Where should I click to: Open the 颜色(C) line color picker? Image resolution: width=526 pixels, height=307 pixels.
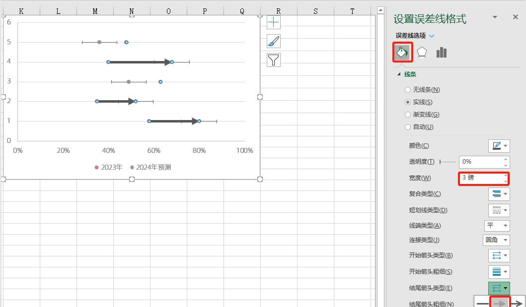(499, 146)
